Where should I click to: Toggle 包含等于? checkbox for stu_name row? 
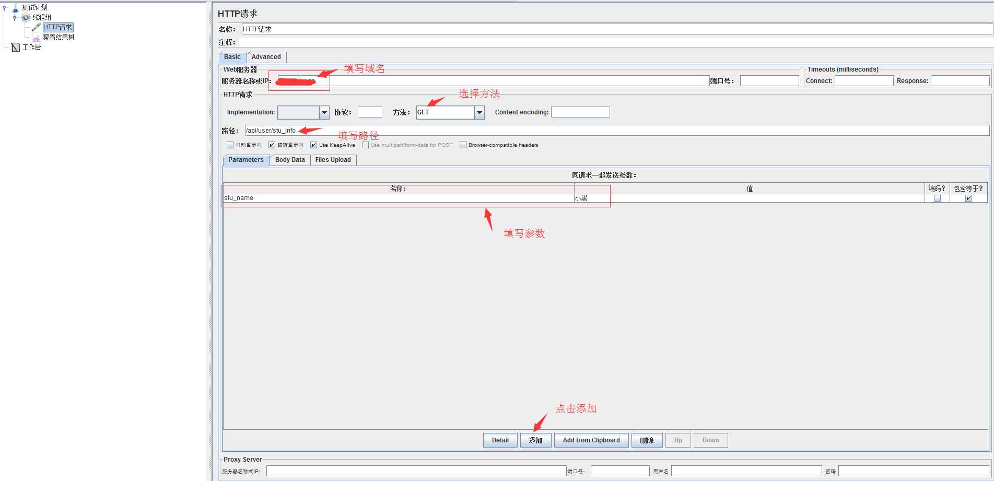[968, 198]
